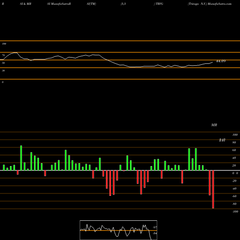Click the "40" label on the MR axis
Viewport: 240px width, 240px height.
tap(234, 158)
